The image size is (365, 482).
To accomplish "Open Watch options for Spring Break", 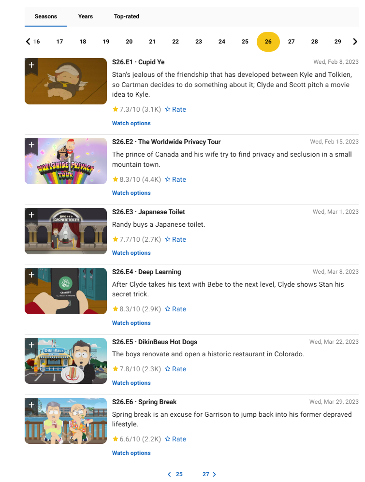I will (131, 453).
